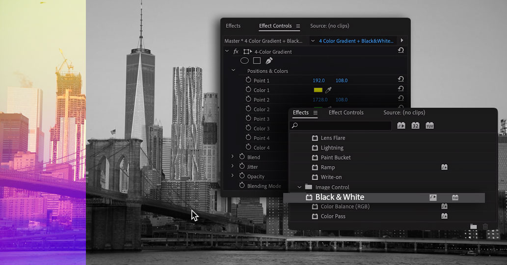Click the yellow Color 1 swatch
507x265 pixels.
pyautogui.click(x=318, y=90)
